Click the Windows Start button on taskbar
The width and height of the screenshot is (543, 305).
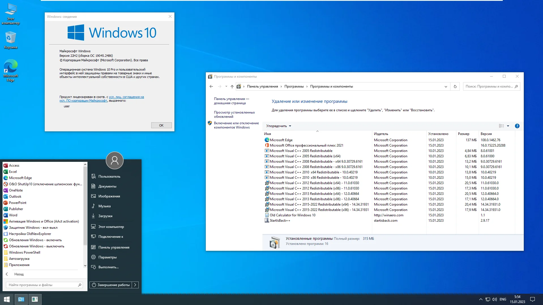(7, 299)
